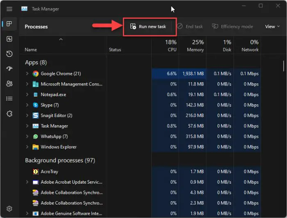Click Efficiency mode button

point(232,27)
